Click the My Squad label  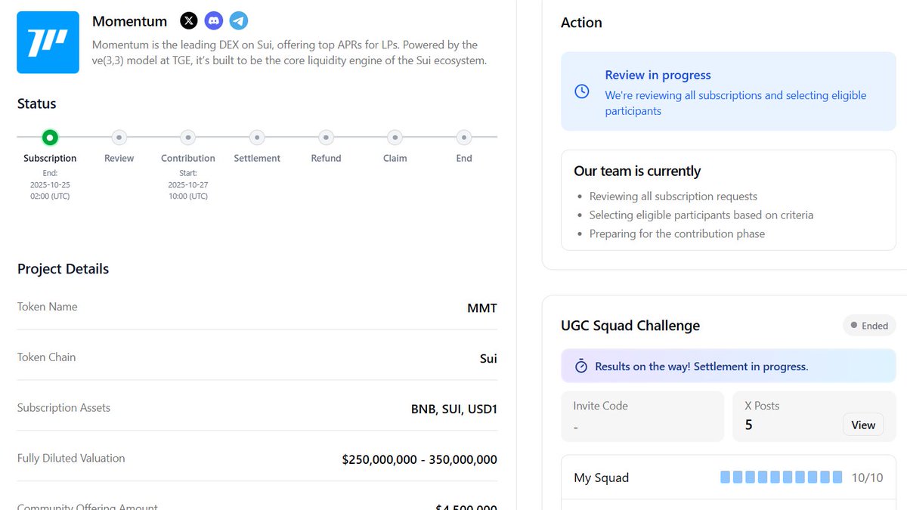click(601, 478)
